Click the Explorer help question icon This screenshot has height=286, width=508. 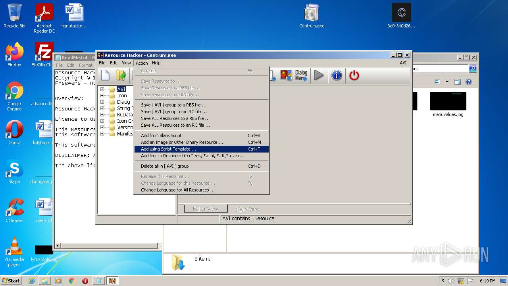[469, 82]
